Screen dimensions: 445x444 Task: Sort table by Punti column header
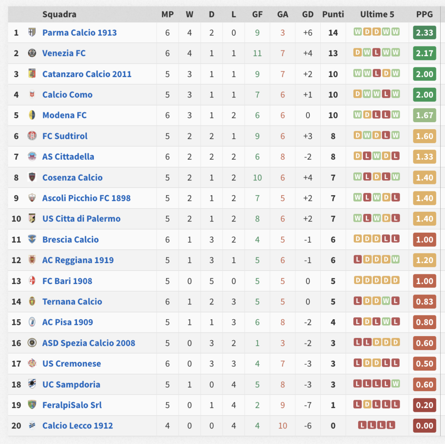333,14
